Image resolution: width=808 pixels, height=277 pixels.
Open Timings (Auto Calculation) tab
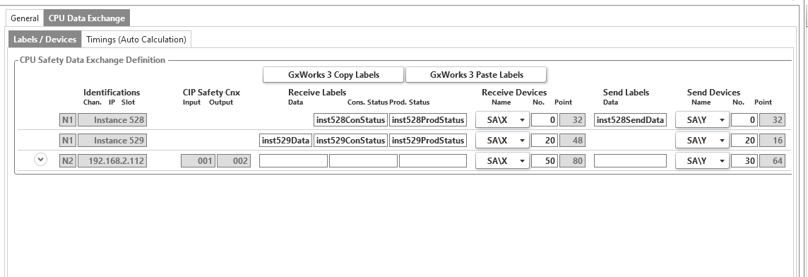click(136, 39)
